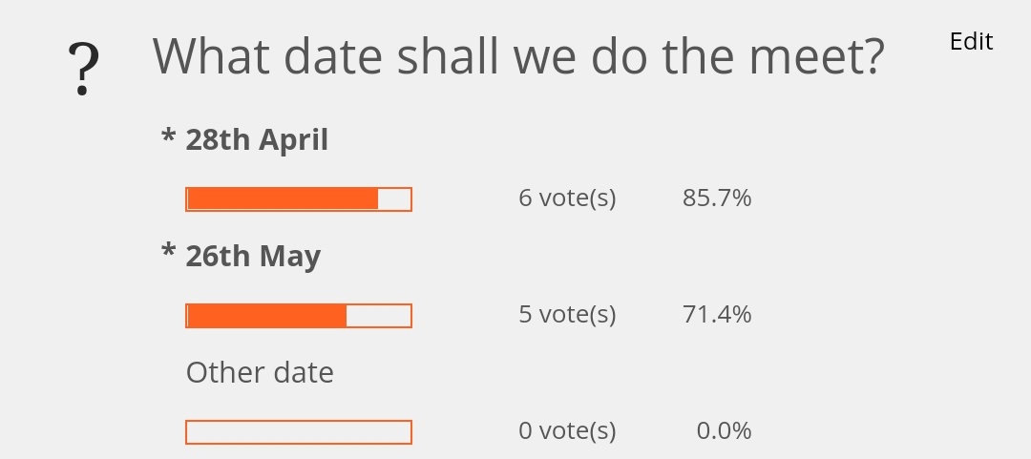1031x459 pixels.
Task: Click the unfilled part of May bar
Action: 379,316
